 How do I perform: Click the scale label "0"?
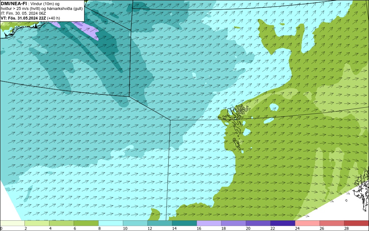pyautogui.click(x=1, y=228)
